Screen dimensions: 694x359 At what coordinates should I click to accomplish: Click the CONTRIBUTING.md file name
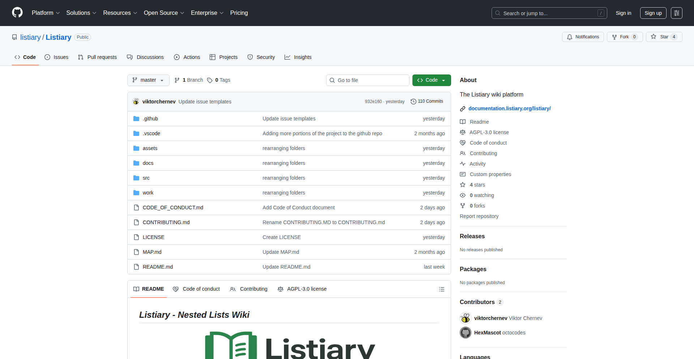tap(166, 222)
